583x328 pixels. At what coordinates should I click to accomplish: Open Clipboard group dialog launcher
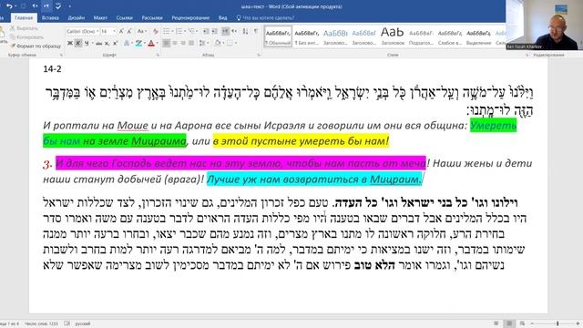click(x=61, y=55)
